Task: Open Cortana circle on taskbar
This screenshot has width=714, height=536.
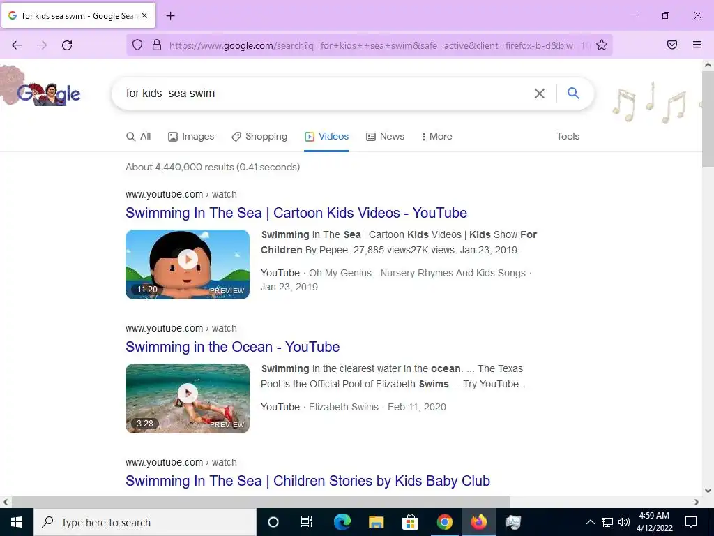Action: click(x=273, y=522)
